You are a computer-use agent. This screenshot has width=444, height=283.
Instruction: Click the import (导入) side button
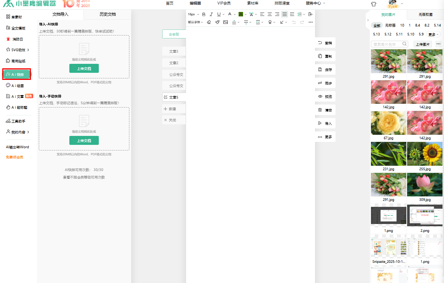(325, 123)
